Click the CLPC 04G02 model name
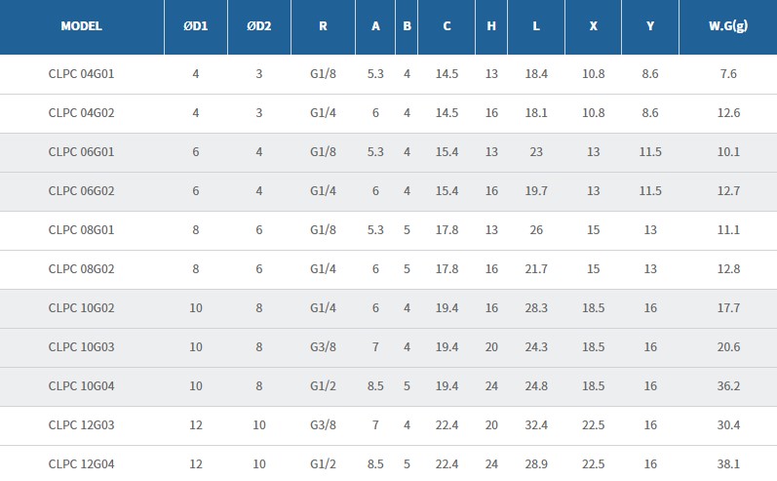This screenshot has width=777, height=481. pos(81,113)
